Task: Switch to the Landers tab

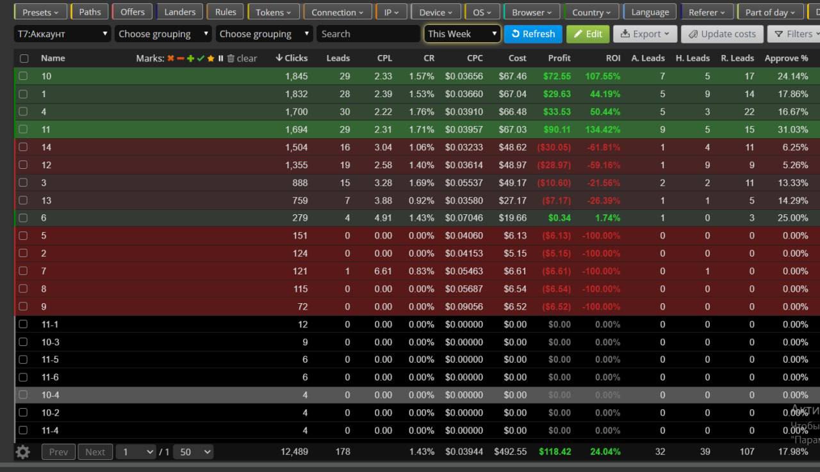Action: pos(180,12)
